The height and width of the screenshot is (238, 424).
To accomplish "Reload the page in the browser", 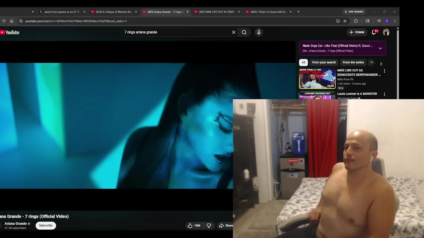I will 4,21.
